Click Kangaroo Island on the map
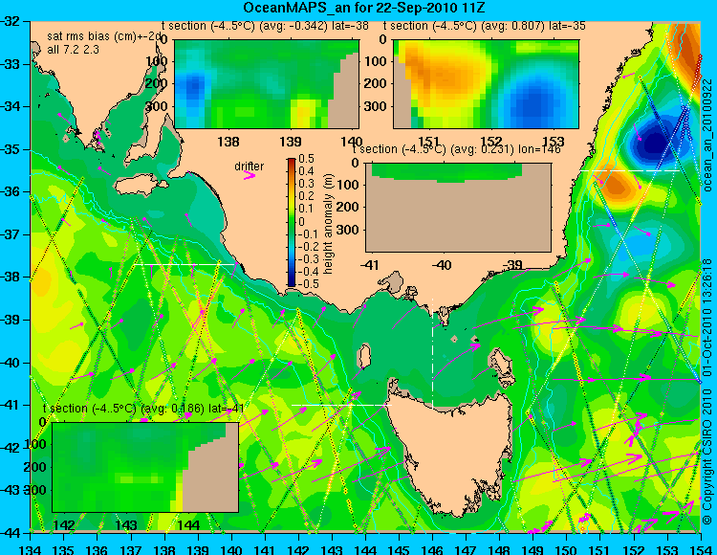Image resolution: width=717 pixels, height=555 pixels. pos(141,187)
